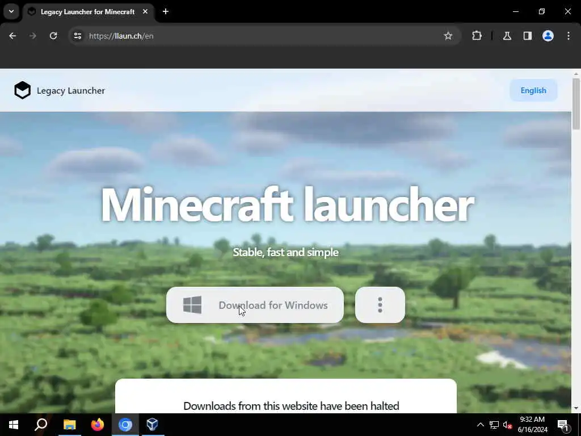The width and height of the screenshot is (581, 436).
Task: Click page vertical scrollbar thumb
Action: (576, 104)
